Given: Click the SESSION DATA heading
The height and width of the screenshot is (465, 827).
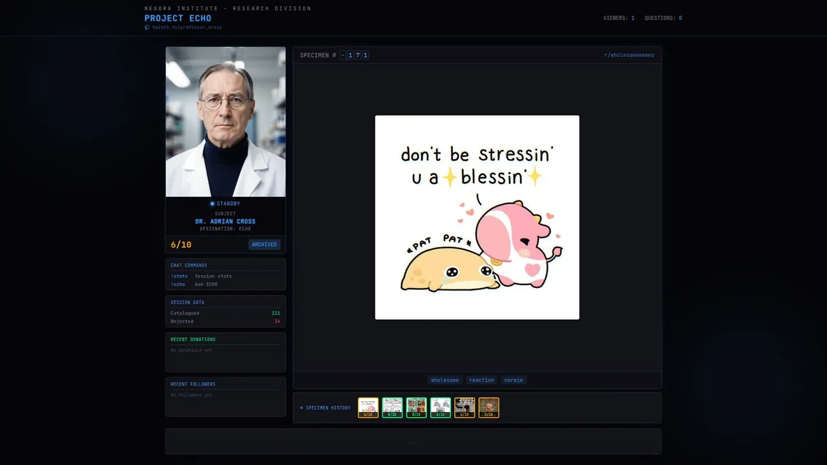Looking at the screenshot, I should click(187, 302).
